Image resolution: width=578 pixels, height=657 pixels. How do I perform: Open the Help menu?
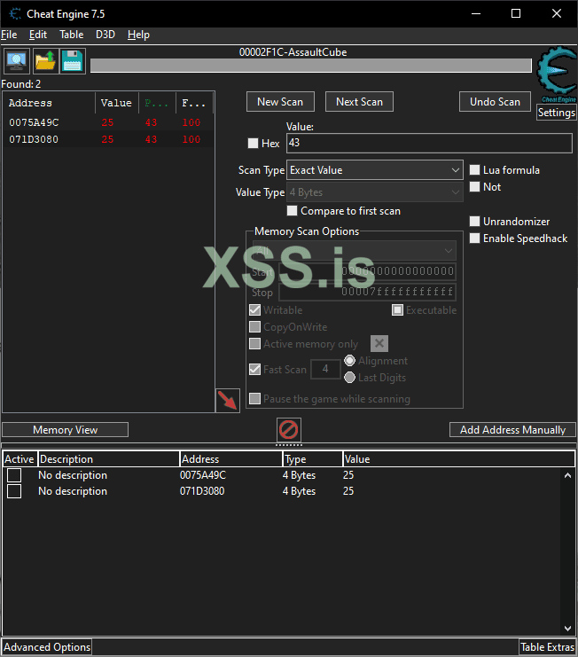pos(138,35)
